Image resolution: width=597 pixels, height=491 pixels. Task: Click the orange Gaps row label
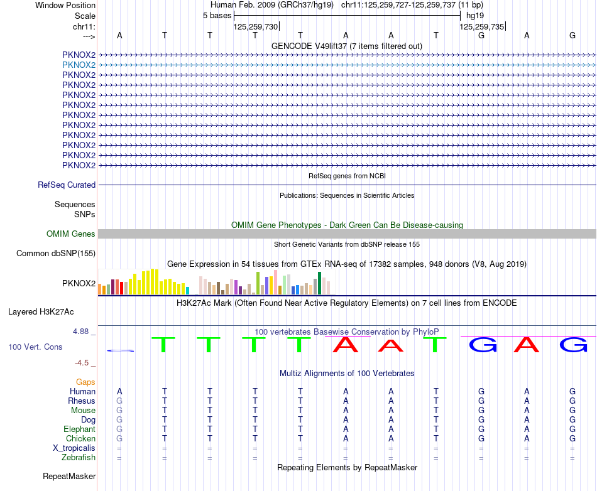[x=85, y=382]
